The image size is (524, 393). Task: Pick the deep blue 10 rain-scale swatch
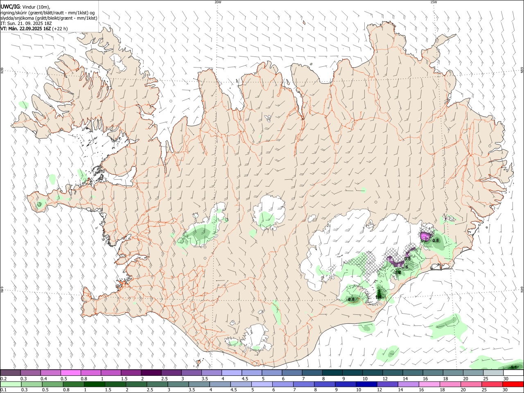coord(366,384)
